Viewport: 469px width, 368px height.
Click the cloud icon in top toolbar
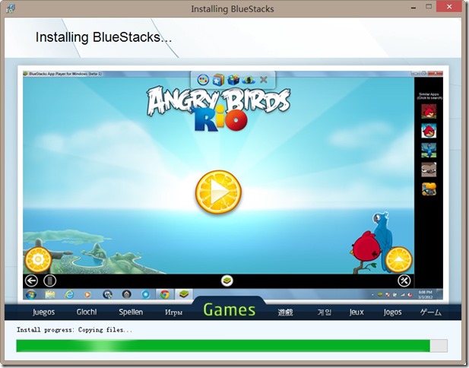coord(249,80)
